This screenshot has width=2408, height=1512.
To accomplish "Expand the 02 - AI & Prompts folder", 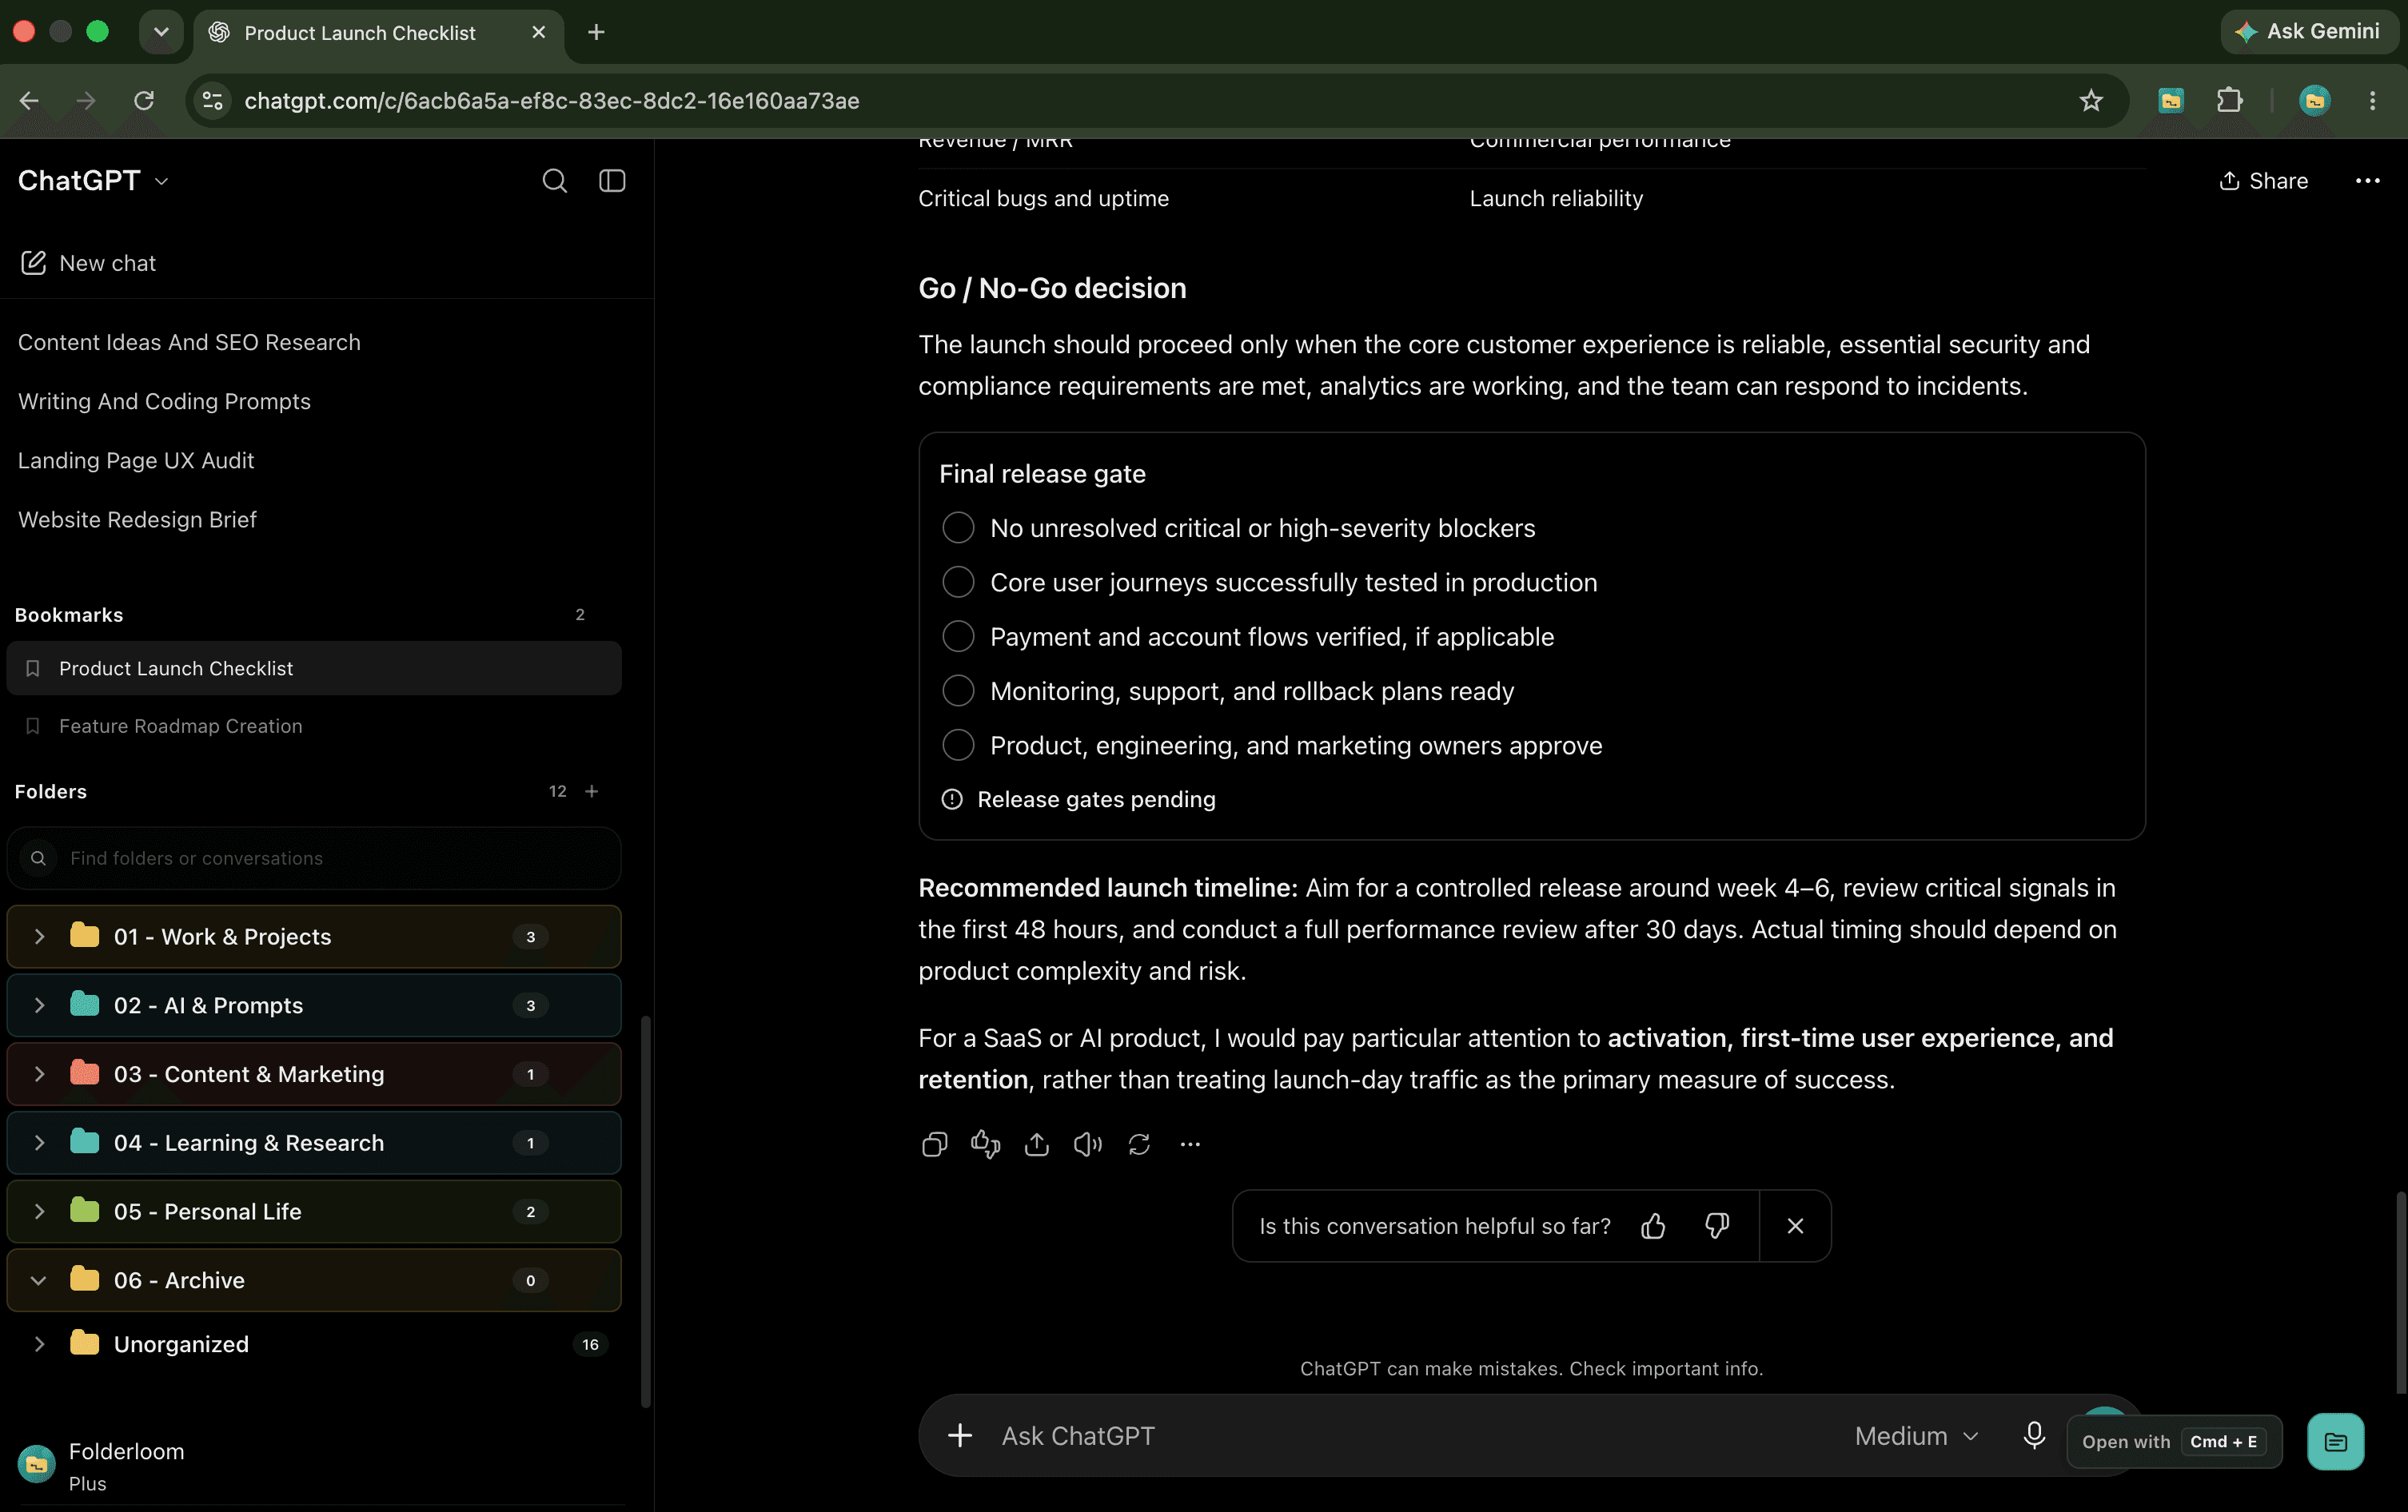I will (x=39, y=1005).
